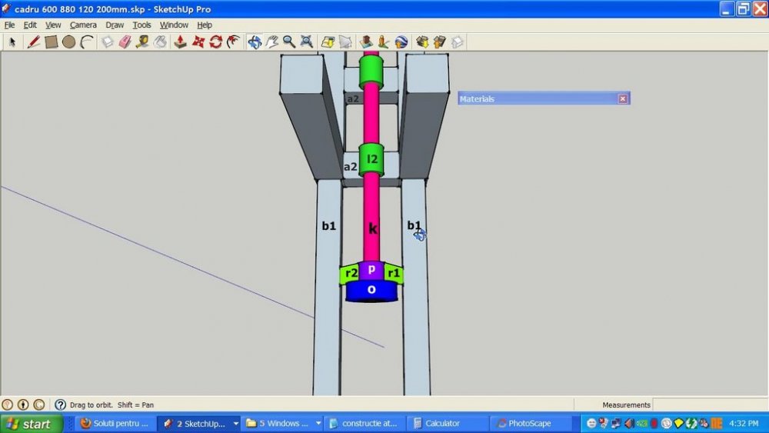Screen dimensions: 769x433
Task: Select the Offset tool
Action: coord(234,42)
